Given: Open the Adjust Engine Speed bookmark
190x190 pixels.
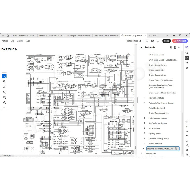Looking at the screenshot, I should (x=157, y=108).
